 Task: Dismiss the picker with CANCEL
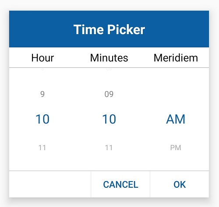120,184
